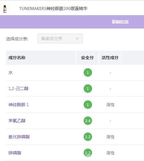Open the 卵磷脂 ingredient link

coord(15,153)
